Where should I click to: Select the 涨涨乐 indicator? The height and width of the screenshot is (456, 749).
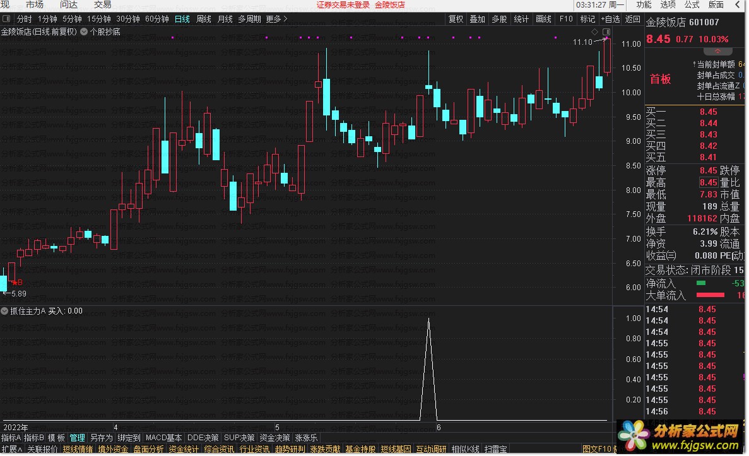pyautogui.click(x=306, y=438)
